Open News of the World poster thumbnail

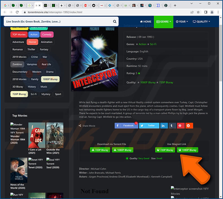pyautogui.click(x=19, y=170)
